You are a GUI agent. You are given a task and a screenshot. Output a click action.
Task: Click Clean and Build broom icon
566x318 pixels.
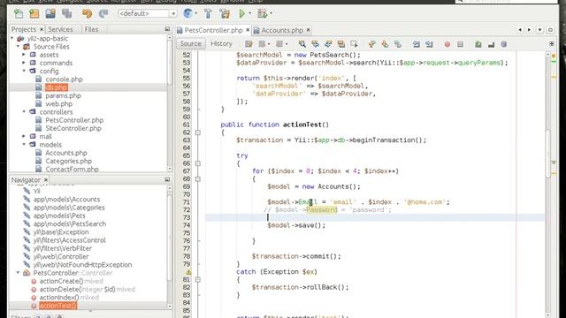(x=225, y=14)
